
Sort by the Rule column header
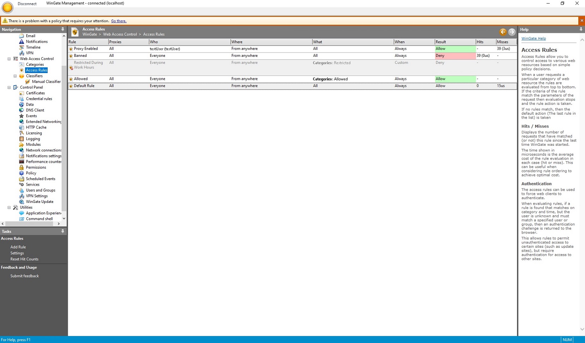pyautogui.click(x=88, y=42)
